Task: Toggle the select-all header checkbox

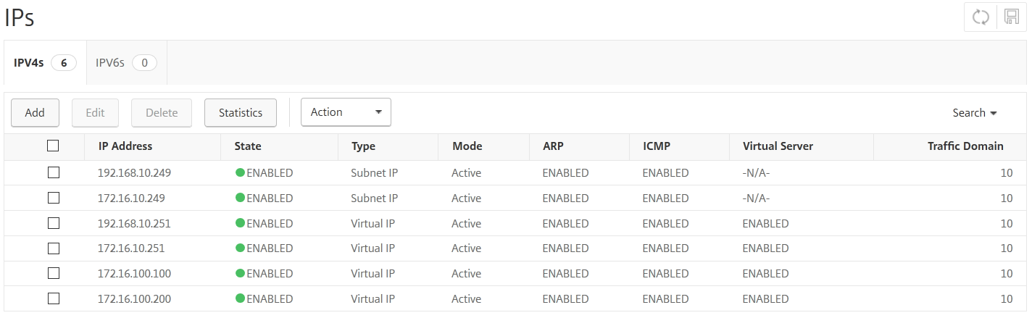Action: [53, 146]
